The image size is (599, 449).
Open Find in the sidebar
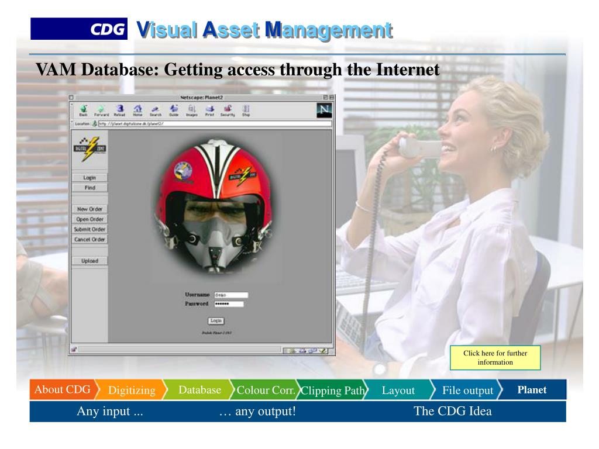click(x=89, y=188)
